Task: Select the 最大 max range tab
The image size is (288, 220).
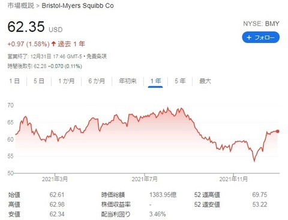Action: pos(205,81)
